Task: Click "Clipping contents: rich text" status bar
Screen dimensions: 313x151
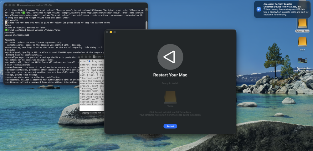Action: (93, 113)
